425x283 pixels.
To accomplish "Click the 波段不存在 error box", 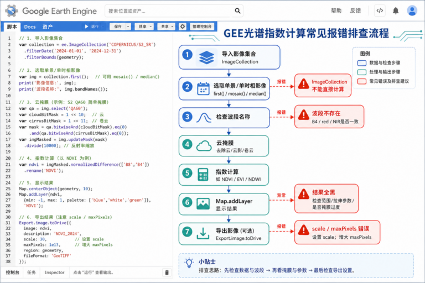I will pyautogui.click(x=329, y=117).
